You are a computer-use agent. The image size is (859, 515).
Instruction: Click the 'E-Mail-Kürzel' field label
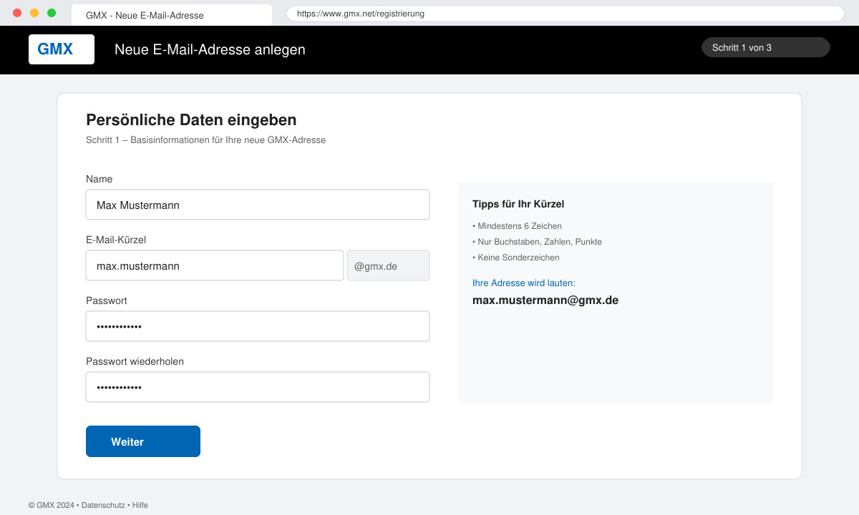click(x=116, y=240)
